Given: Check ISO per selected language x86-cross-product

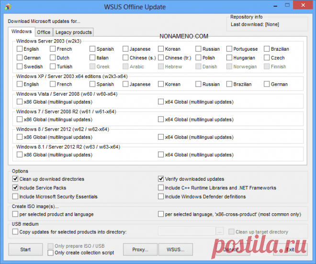Looking at the screenshot, I should click(x=161, y=214).
